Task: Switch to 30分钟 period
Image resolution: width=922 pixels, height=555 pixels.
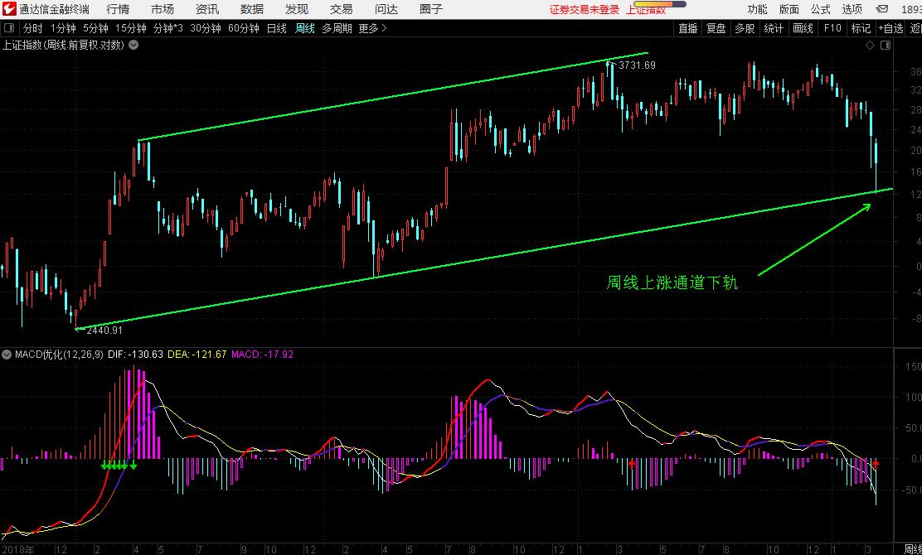Action: point(206,28)
